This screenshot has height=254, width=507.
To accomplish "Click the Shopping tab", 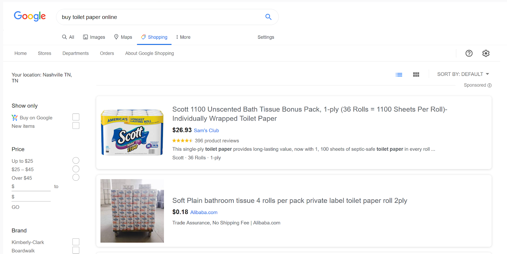I will tap(154, 37).
